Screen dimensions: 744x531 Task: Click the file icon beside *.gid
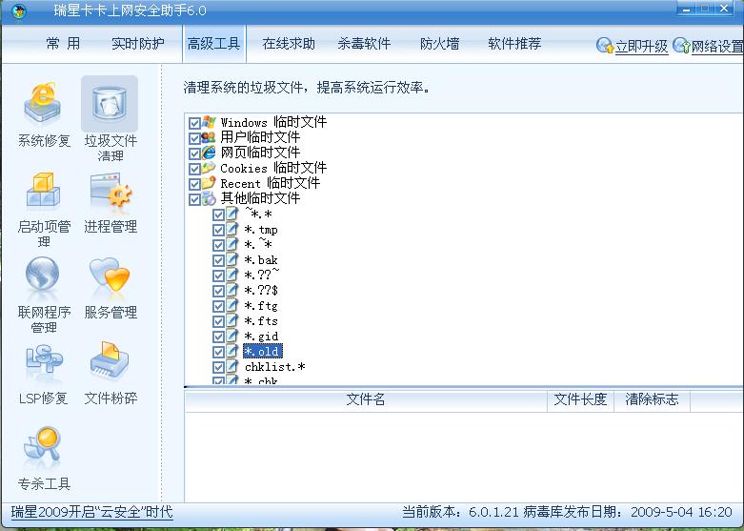click(231, 336)
